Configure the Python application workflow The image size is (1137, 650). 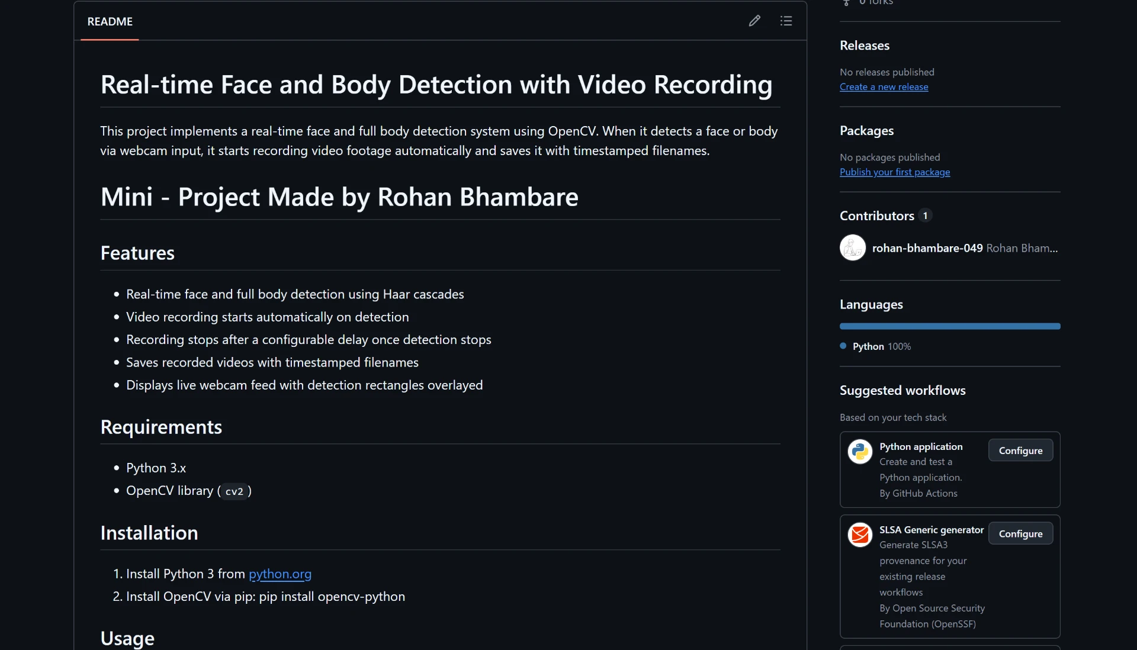tap(1020, 451)
